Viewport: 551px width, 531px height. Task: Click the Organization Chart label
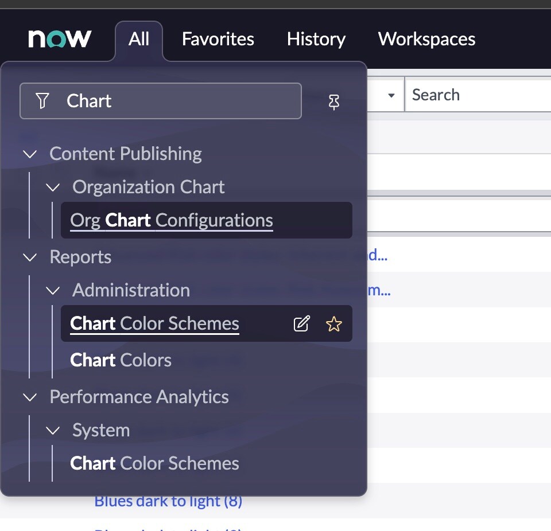click(148, 187)
